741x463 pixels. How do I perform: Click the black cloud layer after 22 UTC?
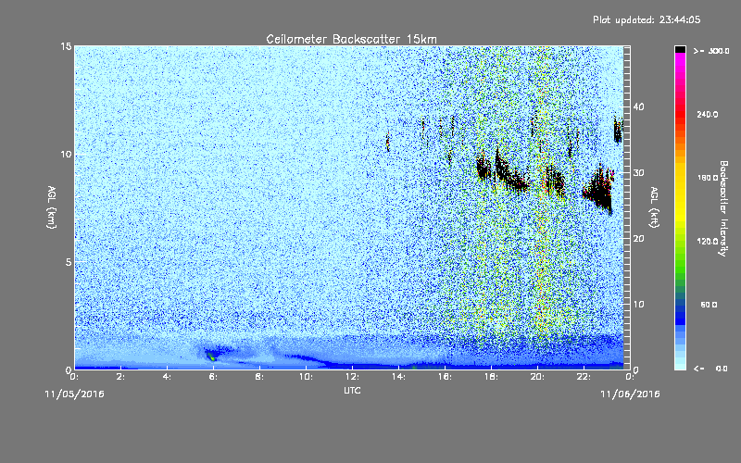pos(599,190)
